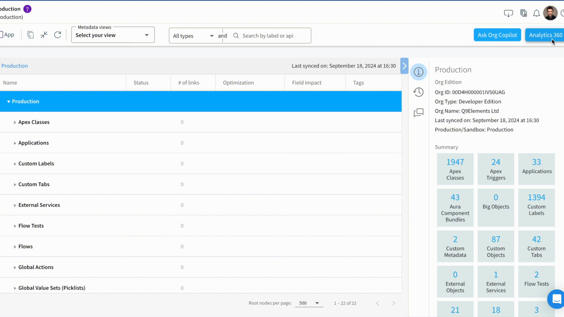Click the user avatar photo
Image resolution: width=564 pixels, height=317 pixels.
click(551, 13)
